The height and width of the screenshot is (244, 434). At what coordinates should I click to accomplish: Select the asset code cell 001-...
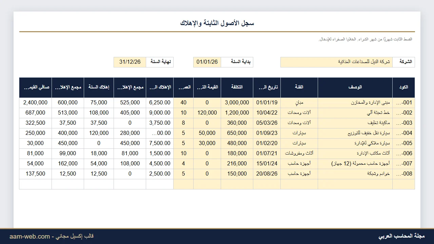click(403, 103)
